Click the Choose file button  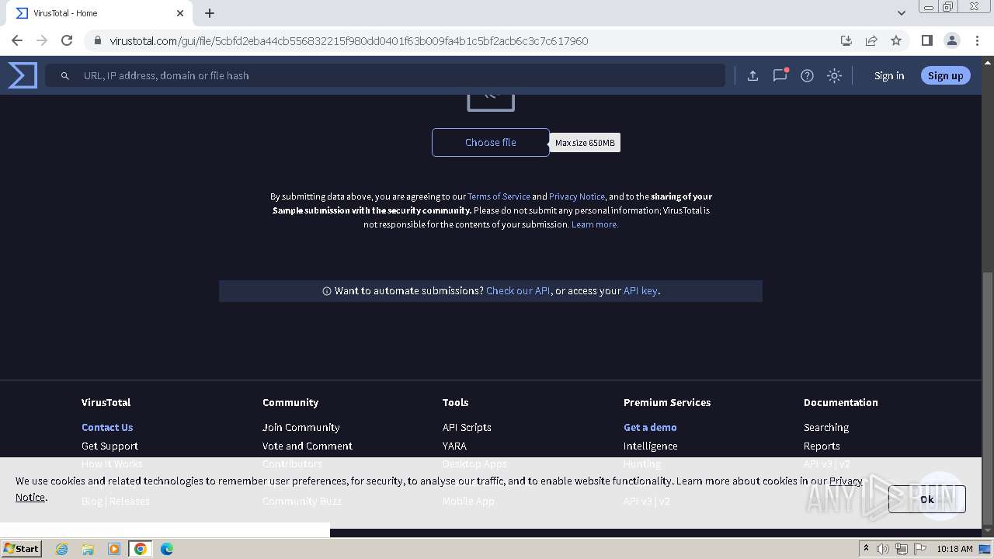click(x=490, y=142)
